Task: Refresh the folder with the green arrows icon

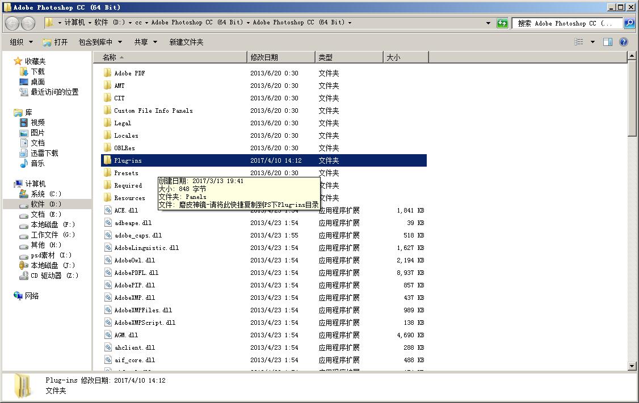Action: click(502, 23)
